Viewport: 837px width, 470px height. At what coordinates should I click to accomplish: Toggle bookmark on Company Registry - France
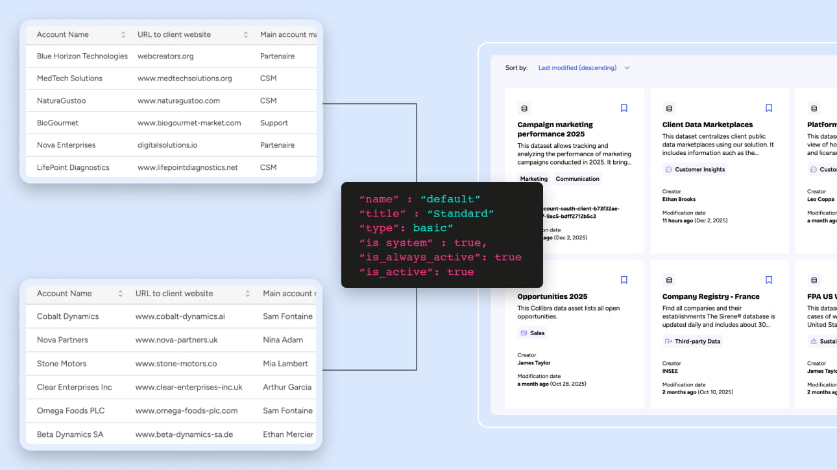[x=769, y=280]
